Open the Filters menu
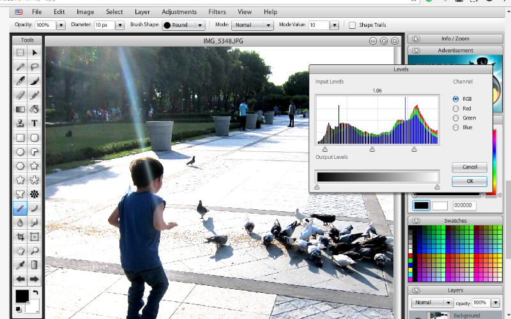 click(217, 11)
